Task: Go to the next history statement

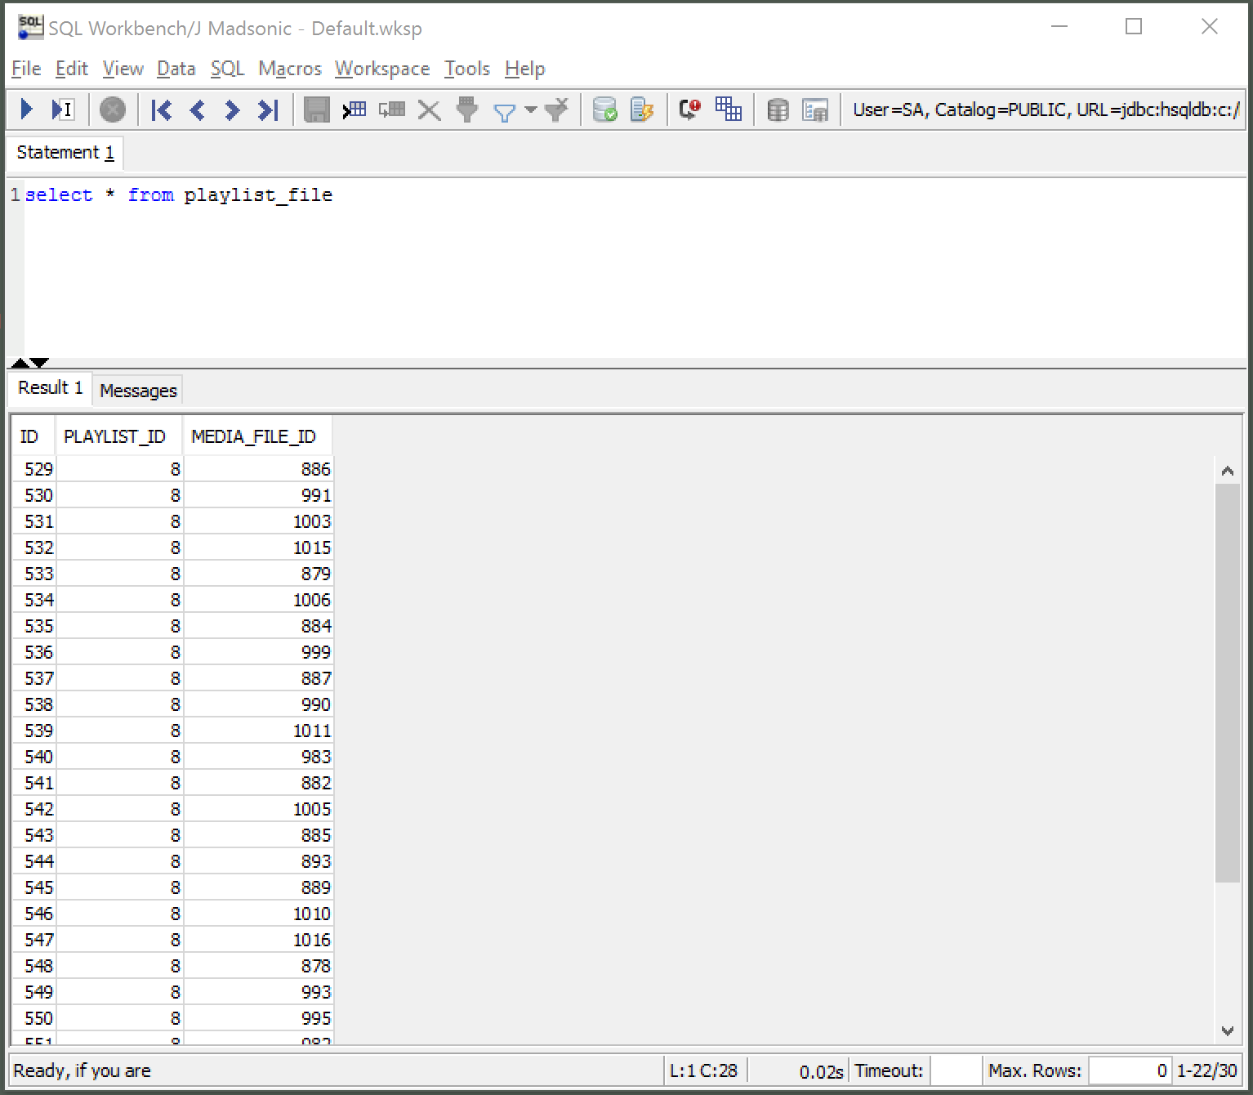Action: 232,109
